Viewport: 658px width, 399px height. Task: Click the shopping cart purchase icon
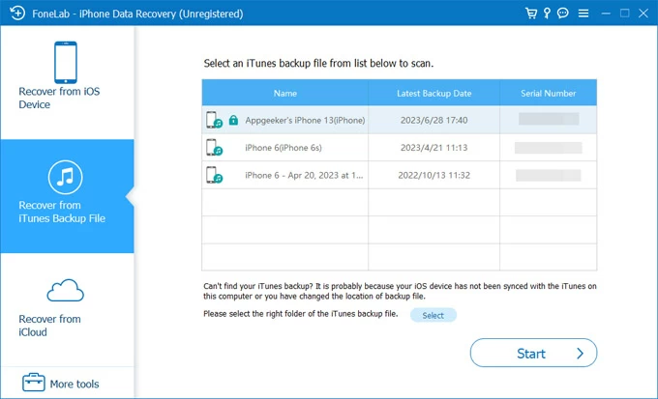pos(531,14)
